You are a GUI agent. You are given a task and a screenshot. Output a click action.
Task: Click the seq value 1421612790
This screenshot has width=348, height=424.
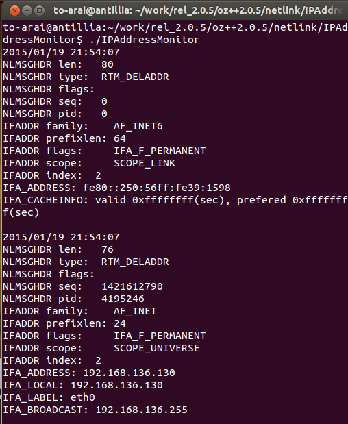132,286
